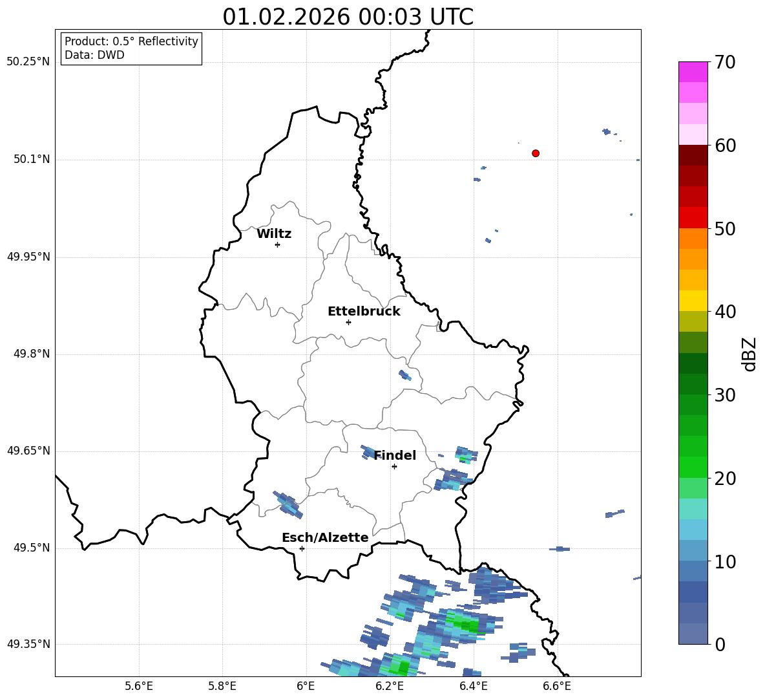Click colorbar tick label 30

[x=724, y=395]
